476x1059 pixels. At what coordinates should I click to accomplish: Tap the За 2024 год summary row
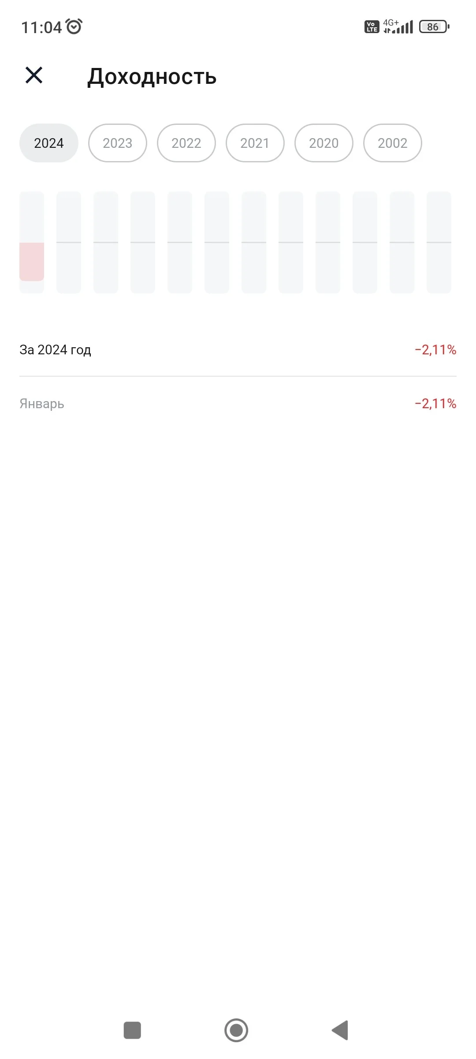(238, 349)
